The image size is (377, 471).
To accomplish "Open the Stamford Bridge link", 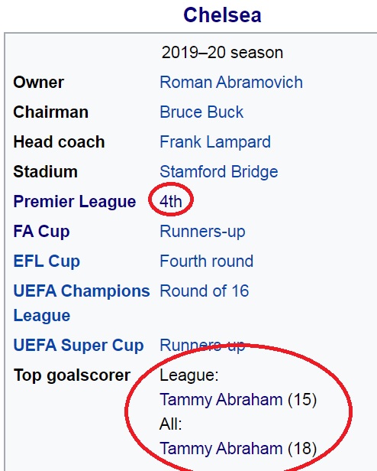I will [x=218, y=172].
